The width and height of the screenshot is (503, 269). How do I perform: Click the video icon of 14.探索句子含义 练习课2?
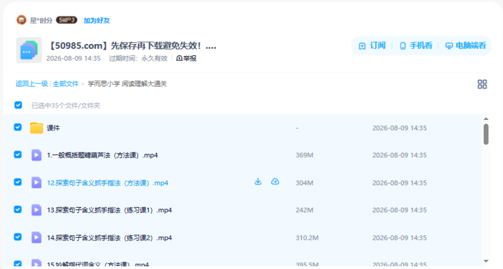pos(36,238)
